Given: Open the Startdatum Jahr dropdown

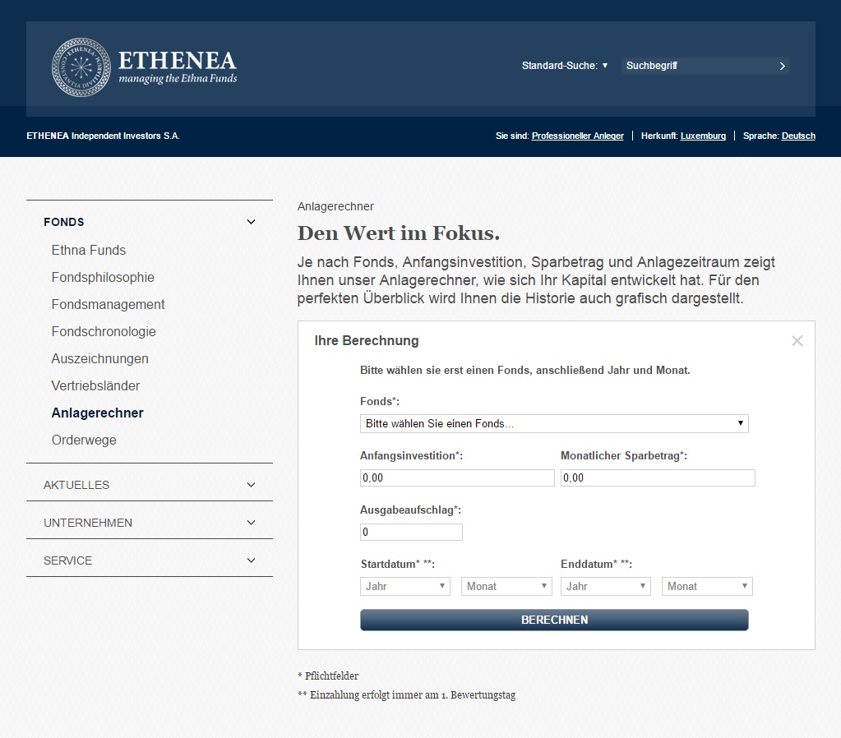Looking at the screenshot, I should tap(405, 586).
